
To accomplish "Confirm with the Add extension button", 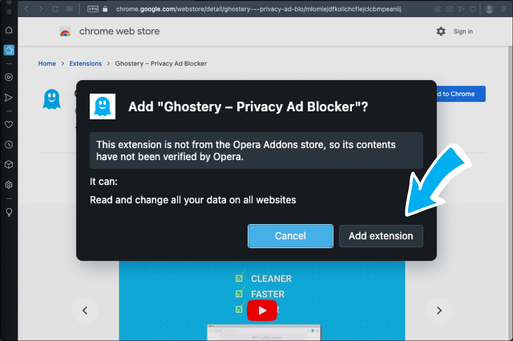I will click(x=381, y=236).
